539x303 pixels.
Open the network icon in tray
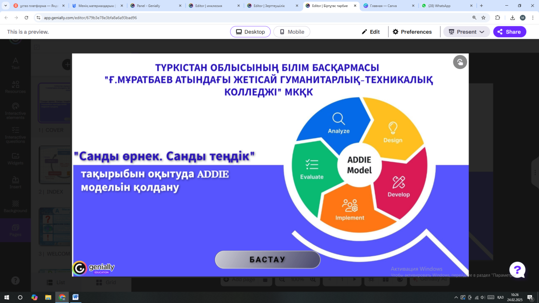pyautogui.click(x=476, y=297)
